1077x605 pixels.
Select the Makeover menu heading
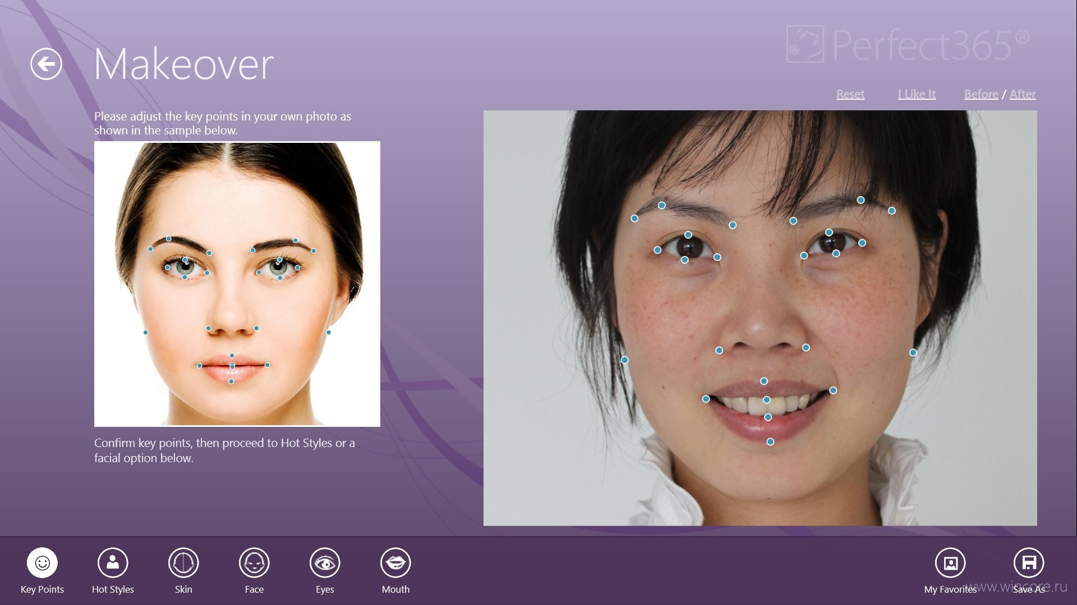pyautogui.click(x=181, y=64)
